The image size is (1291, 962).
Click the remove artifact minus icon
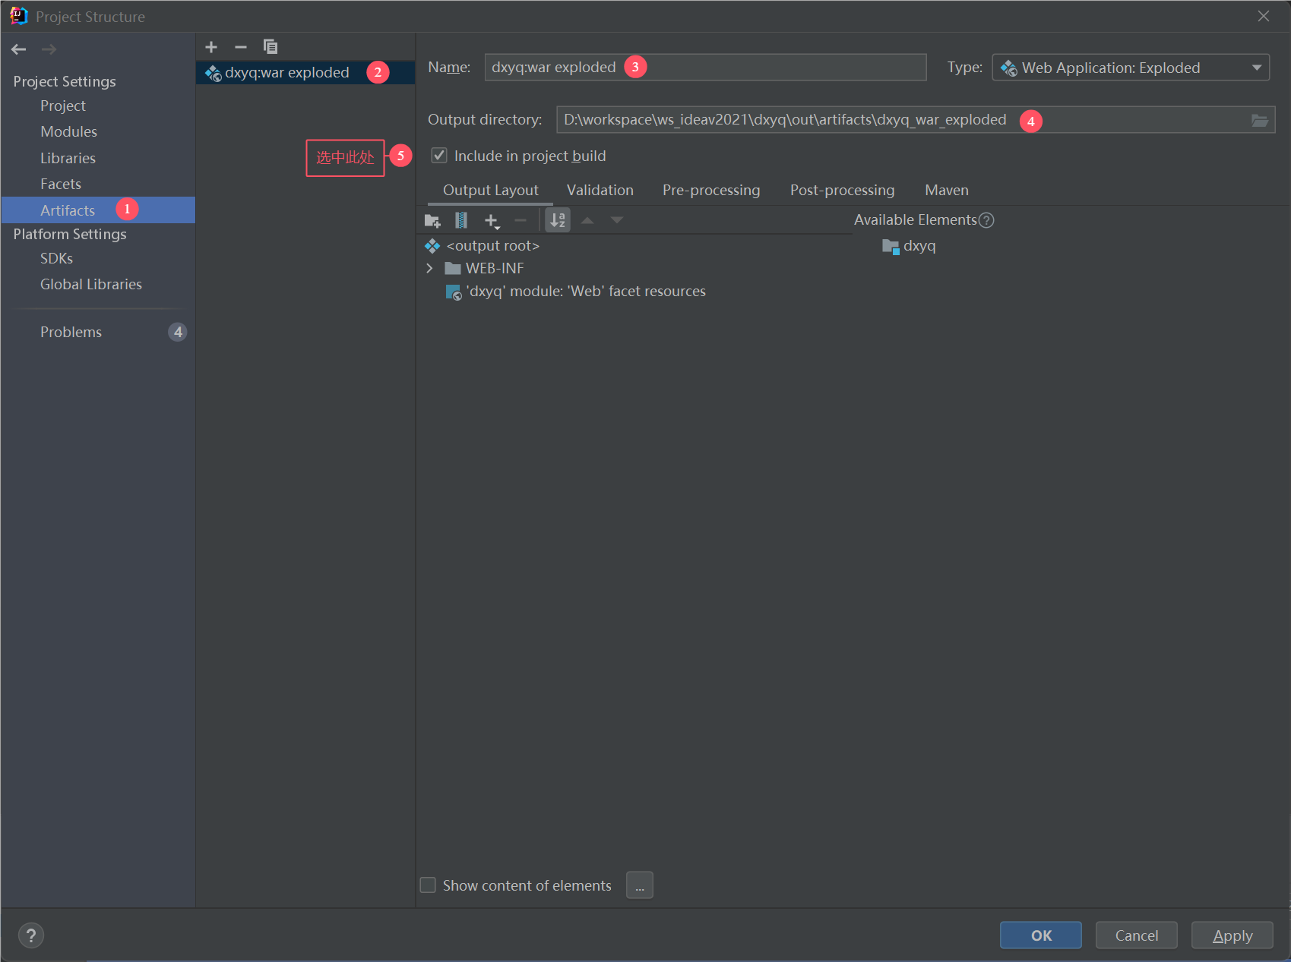[241, 47]
